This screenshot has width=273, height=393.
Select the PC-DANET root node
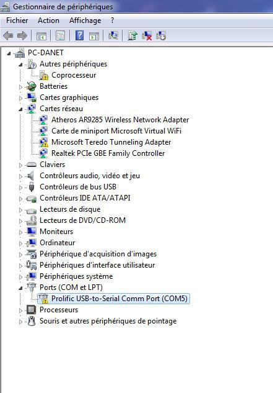46,53
